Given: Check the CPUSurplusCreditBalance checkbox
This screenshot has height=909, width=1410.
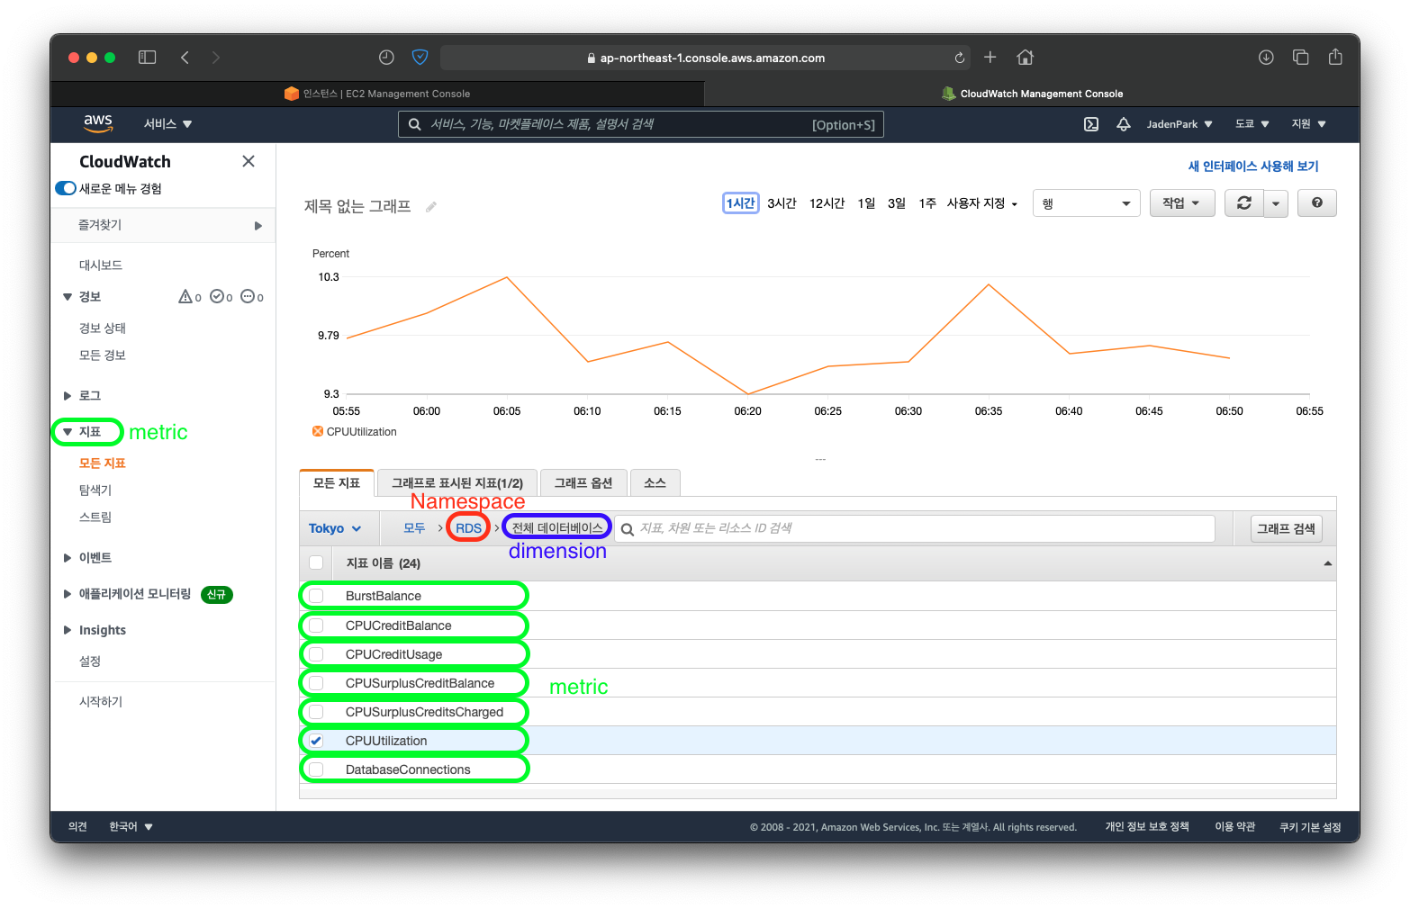Looking at the screenshot, I should [316, 683].
